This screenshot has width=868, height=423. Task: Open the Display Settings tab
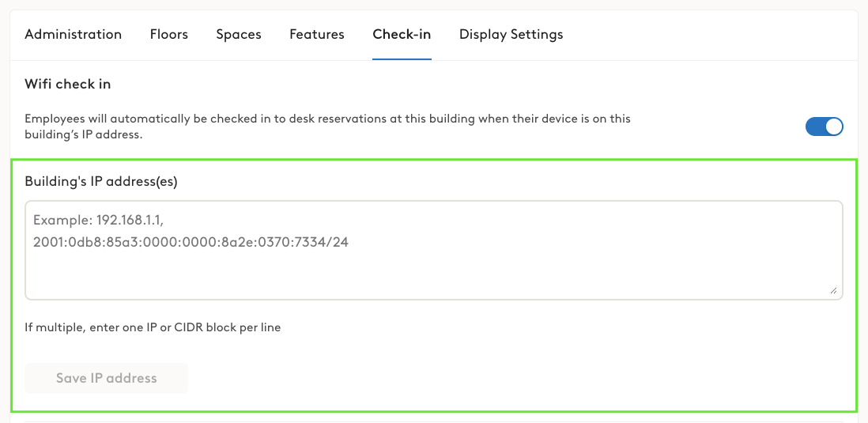point(511,34)
